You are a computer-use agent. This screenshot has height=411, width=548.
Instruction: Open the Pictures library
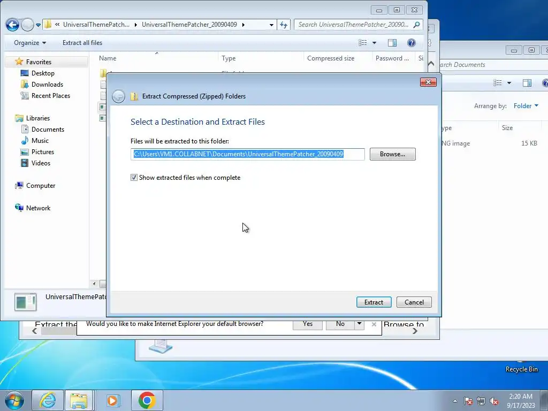click(43, 151)
